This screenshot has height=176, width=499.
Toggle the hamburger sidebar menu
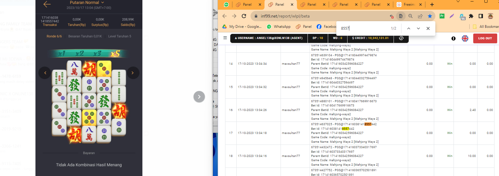[x=225, y=38]
